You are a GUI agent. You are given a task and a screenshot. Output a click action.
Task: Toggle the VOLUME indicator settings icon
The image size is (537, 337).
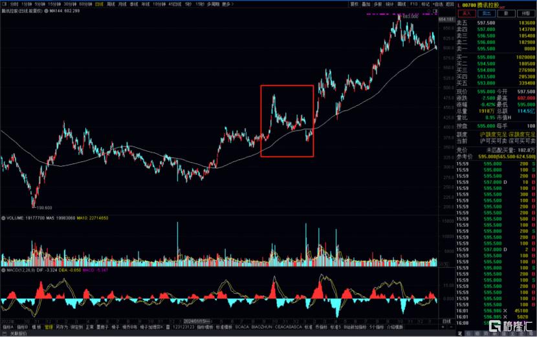coord(3,218)
